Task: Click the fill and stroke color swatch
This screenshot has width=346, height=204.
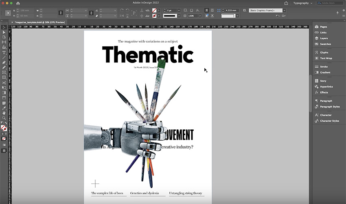Action: 4,128
